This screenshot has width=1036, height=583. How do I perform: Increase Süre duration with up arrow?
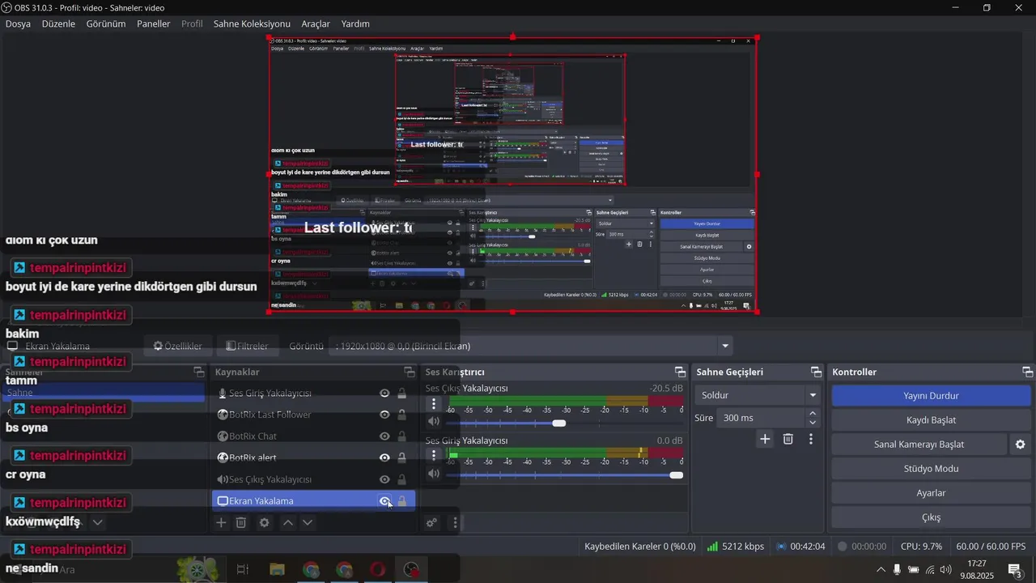813,413
